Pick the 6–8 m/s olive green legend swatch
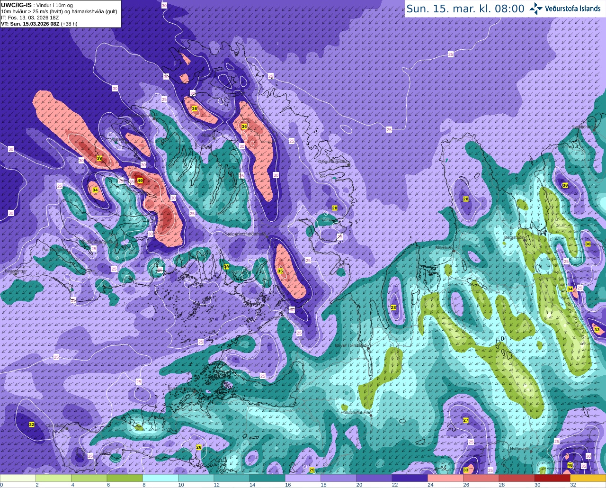The image size is (606, 488). coord(125,478)
